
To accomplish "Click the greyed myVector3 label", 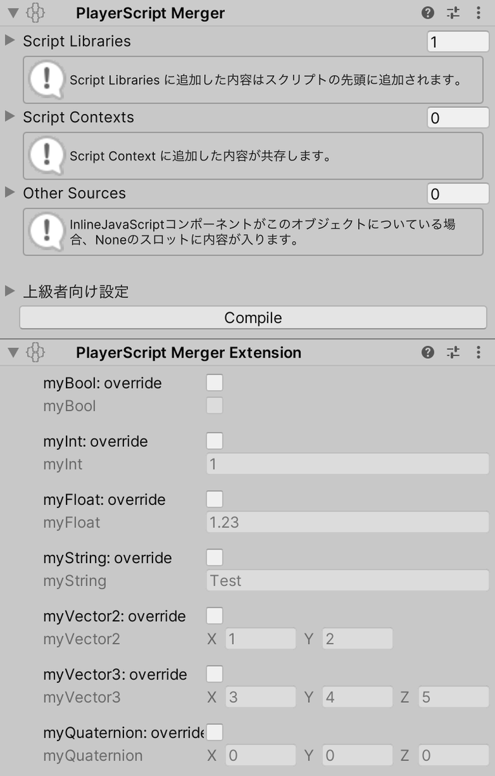I will click(x=82, y=697).
